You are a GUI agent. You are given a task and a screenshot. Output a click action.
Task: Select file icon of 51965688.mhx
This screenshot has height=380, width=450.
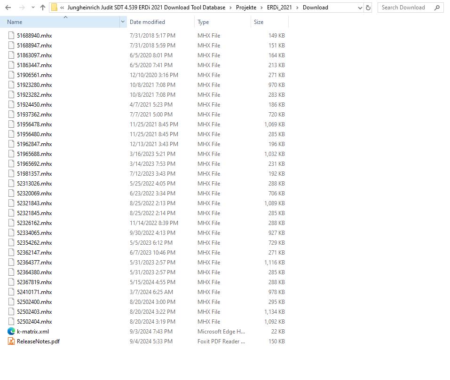click(x=11, y=154)
